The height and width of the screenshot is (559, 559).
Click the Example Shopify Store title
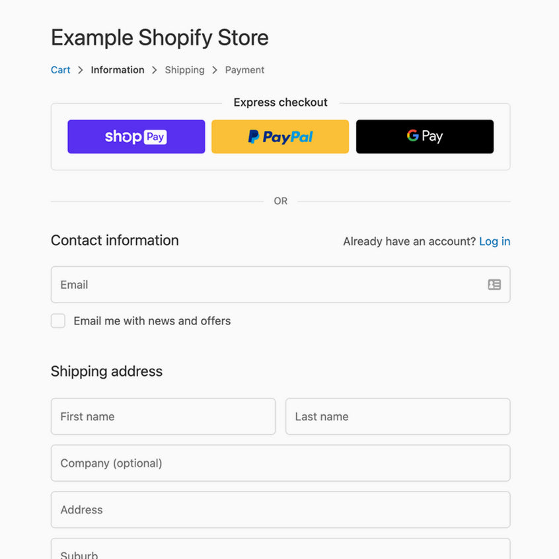point(160,38)
